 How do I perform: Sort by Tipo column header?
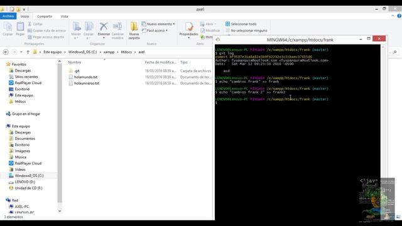(x=184, y=62)
